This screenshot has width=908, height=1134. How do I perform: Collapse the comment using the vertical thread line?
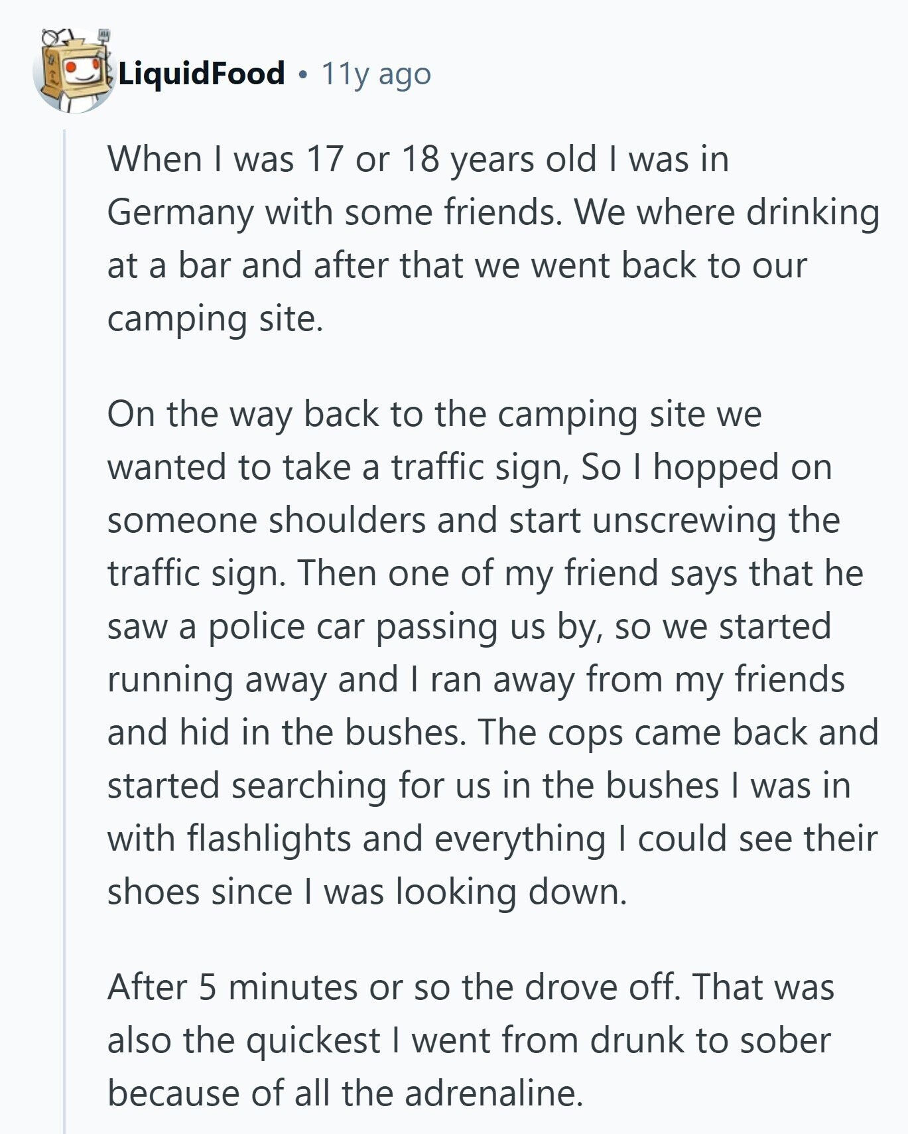click(x=64, y=597)
